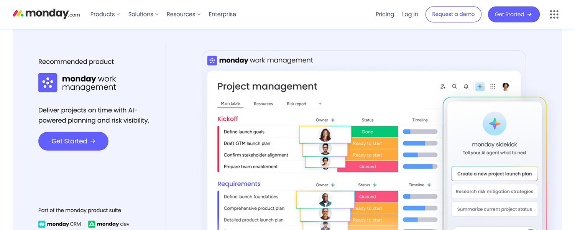The height and width of the screenshot is (230, 575).
Task: Click the Requirements group title
Action: (239, 184)
